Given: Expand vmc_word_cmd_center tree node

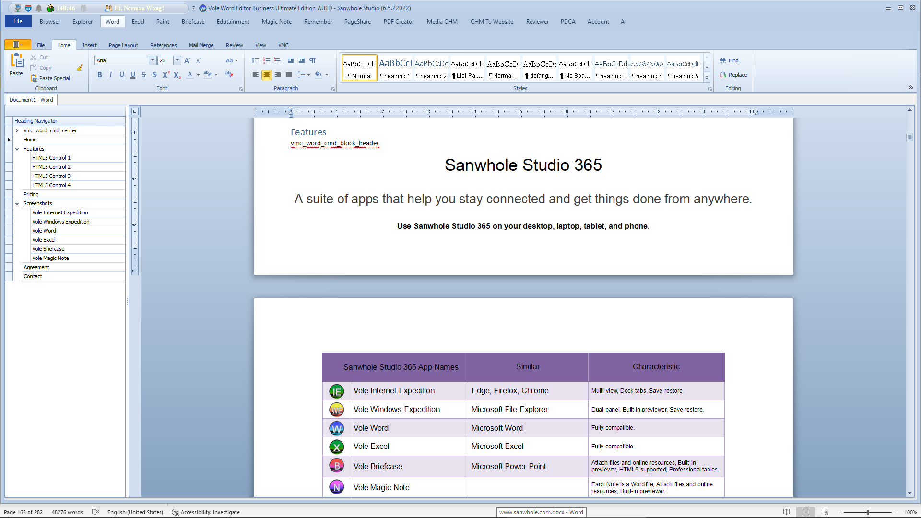Looking at the screenshot, I should pos(17,130).
